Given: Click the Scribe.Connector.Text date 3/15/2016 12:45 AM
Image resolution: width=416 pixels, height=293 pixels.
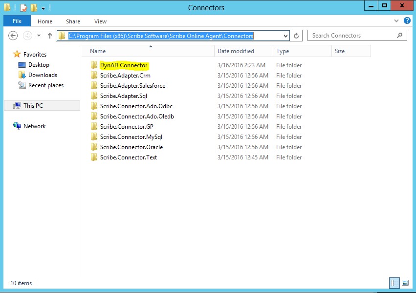Looking at the screenshot, I should [243, 157].
